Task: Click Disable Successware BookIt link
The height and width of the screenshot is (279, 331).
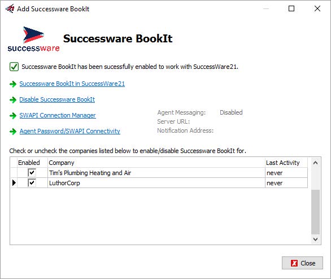Action: 57,99
